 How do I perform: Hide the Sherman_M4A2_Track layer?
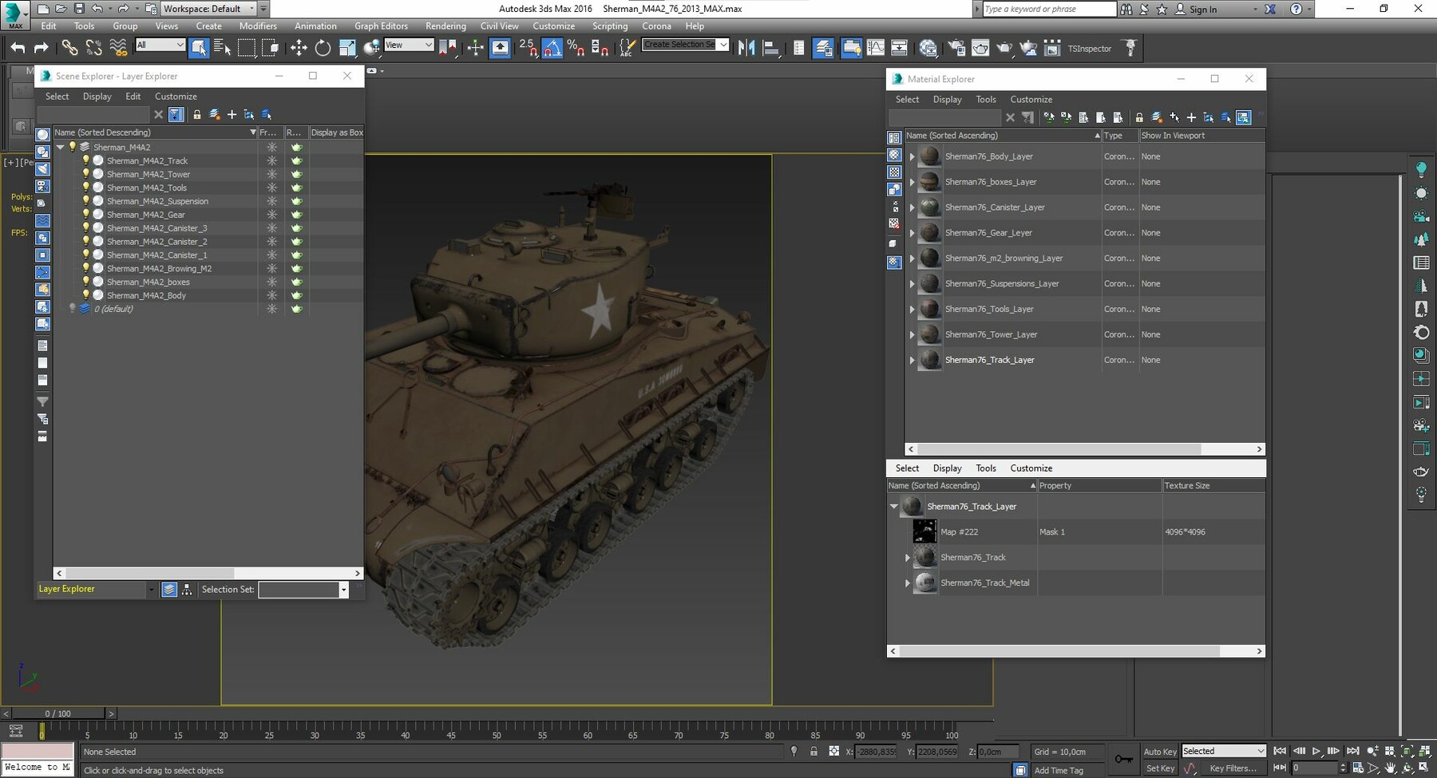[x=86, y=160]
